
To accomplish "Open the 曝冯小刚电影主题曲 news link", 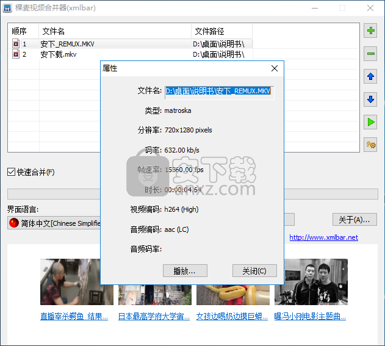I will coord(310,316).
